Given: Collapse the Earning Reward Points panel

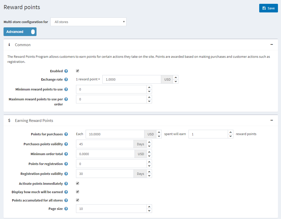Looking at the screenshot, I should (272, 120).
